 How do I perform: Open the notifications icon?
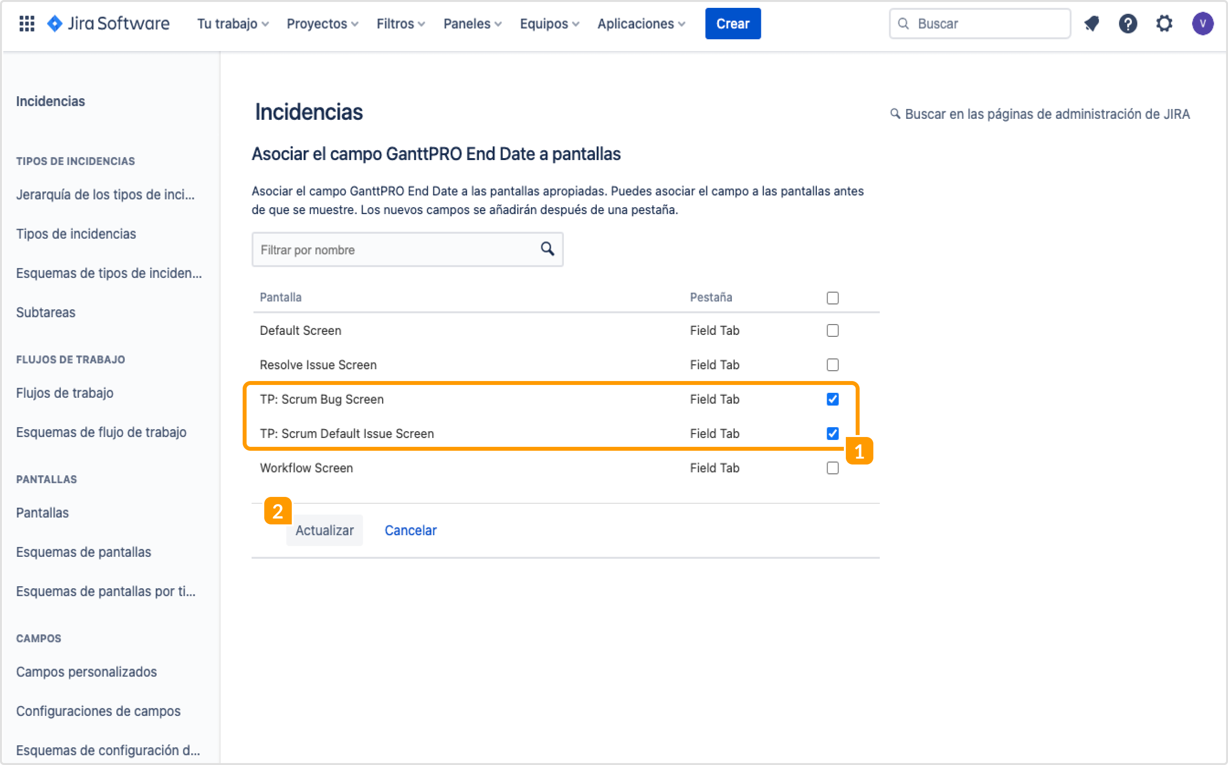(1092, 23)
